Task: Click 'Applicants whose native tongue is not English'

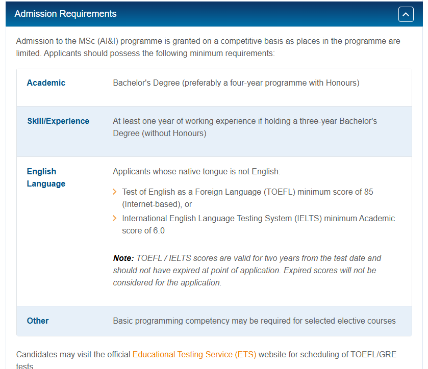Action: (x=196, y=172)
